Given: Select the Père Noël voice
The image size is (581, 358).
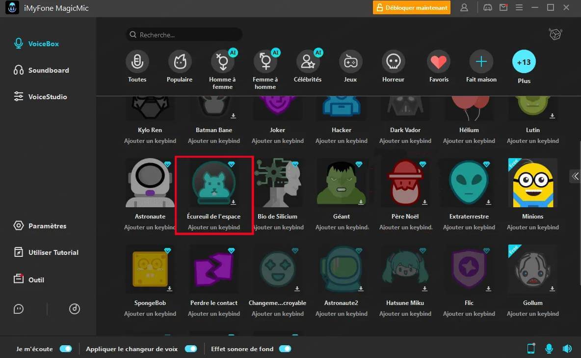Looking at the screenshot, I should [405, 183].
